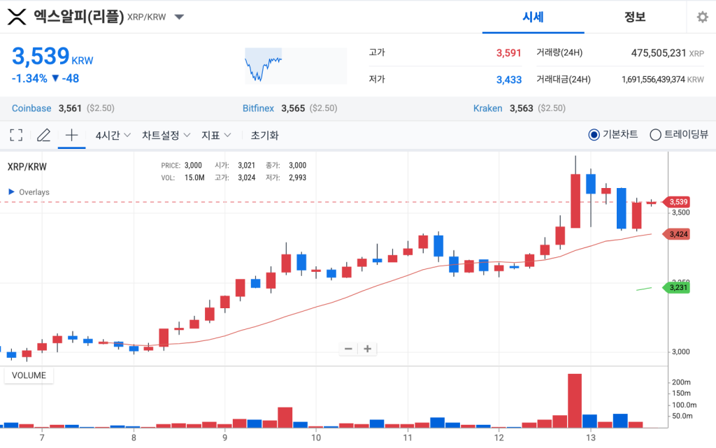This screenshot has height=448, width=716.
Task: Open the 4시간 interval dropdown
Action: 113,136
